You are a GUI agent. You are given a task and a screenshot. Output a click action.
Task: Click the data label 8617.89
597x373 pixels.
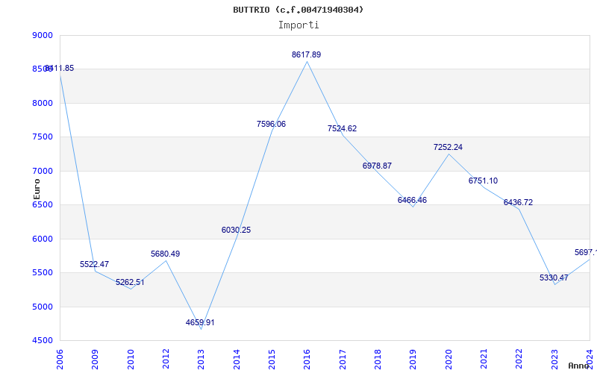(x=306, y=54)
